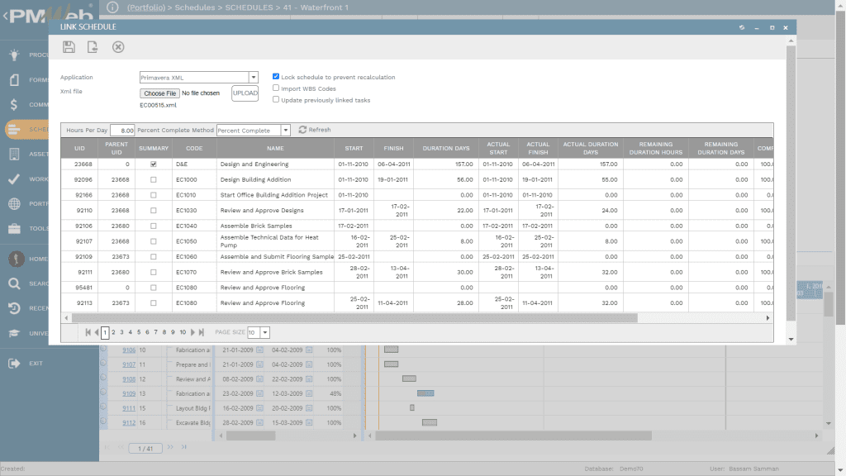846x476 pixels.
Task: Open the Portfolio breadcrumb link
Action: coord(146,7)
